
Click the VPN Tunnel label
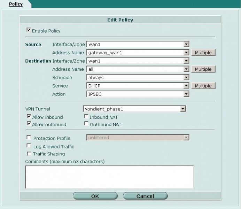click(38, 109)
